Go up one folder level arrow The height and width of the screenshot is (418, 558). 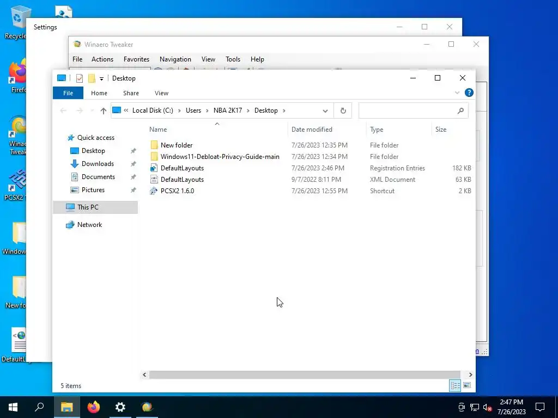pos(103,110)
